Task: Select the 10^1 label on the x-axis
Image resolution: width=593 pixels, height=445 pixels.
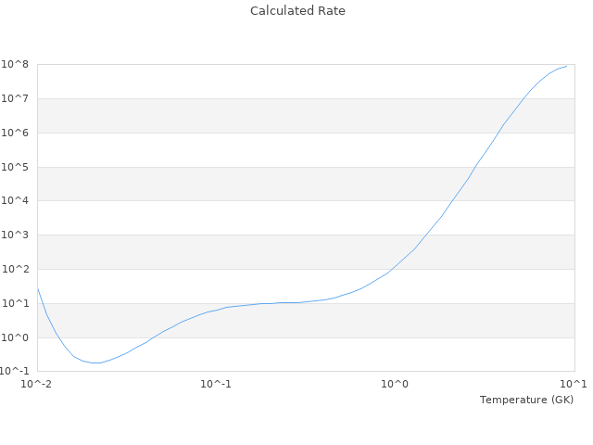Action: click(x=574, y=384)
